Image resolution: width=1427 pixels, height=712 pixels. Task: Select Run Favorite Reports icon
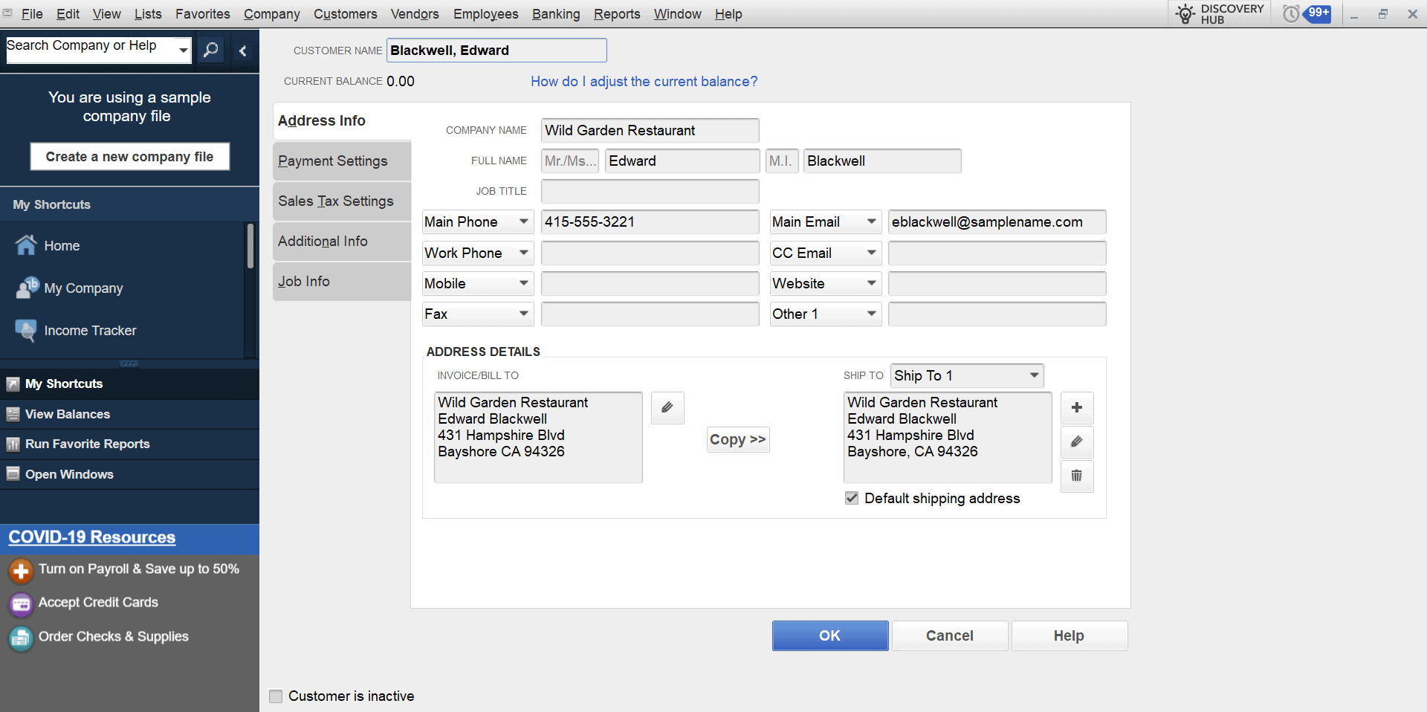(13, 444)
